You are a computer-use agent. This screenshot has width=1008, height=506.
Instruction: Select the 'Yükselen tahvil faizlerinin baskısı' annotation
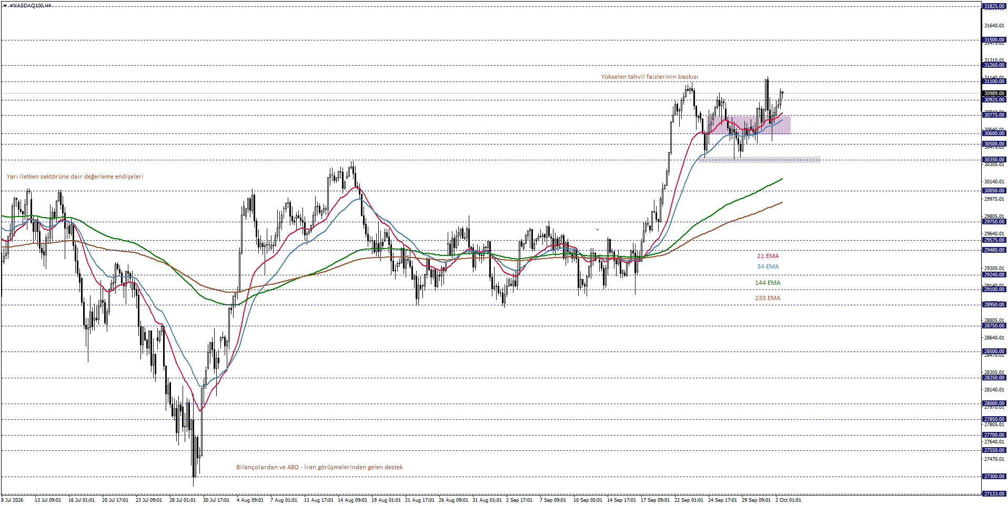tap(649, 77)
